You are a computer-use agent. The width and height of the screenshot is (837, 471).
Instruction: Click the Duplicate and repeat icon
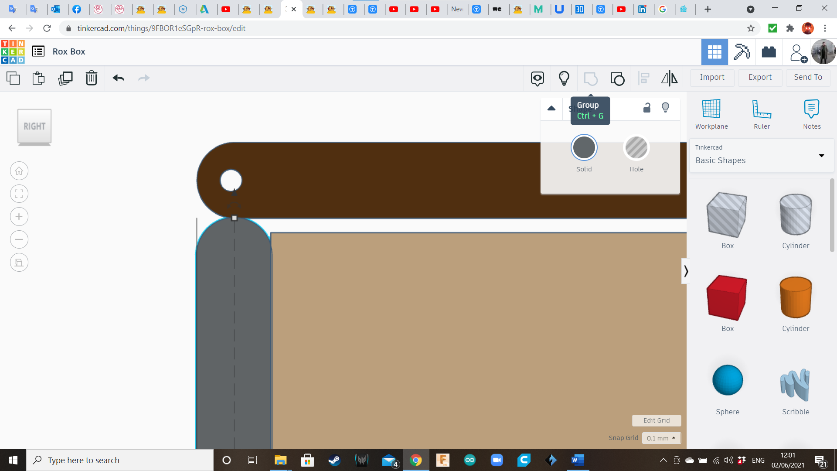pyautogui.click(x=65, y=78)
